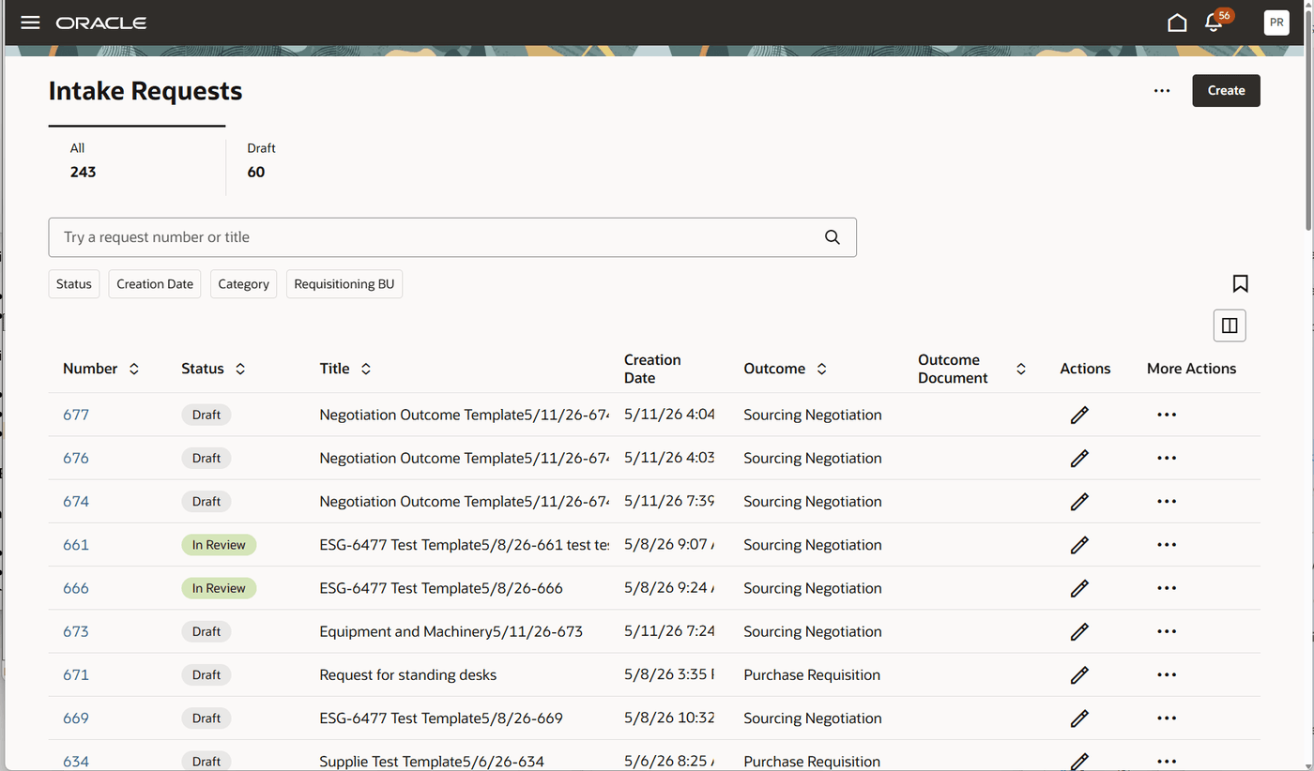Viewport: 1314px width, 771px height.
Task: Sort table by Outcome Document column
Action: (1021, 369)
